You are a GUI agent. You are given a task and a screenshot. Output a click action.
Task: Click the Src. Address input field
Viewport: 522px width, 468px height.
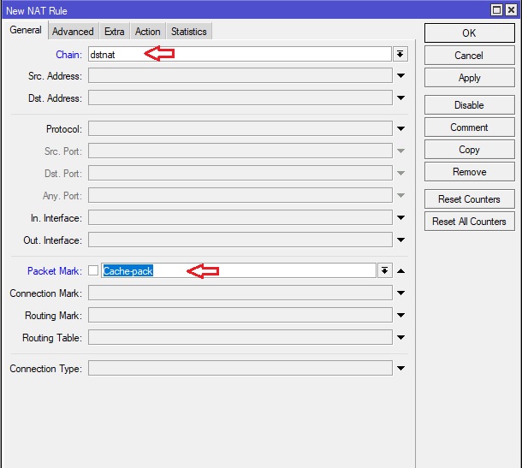pos(240,75)
